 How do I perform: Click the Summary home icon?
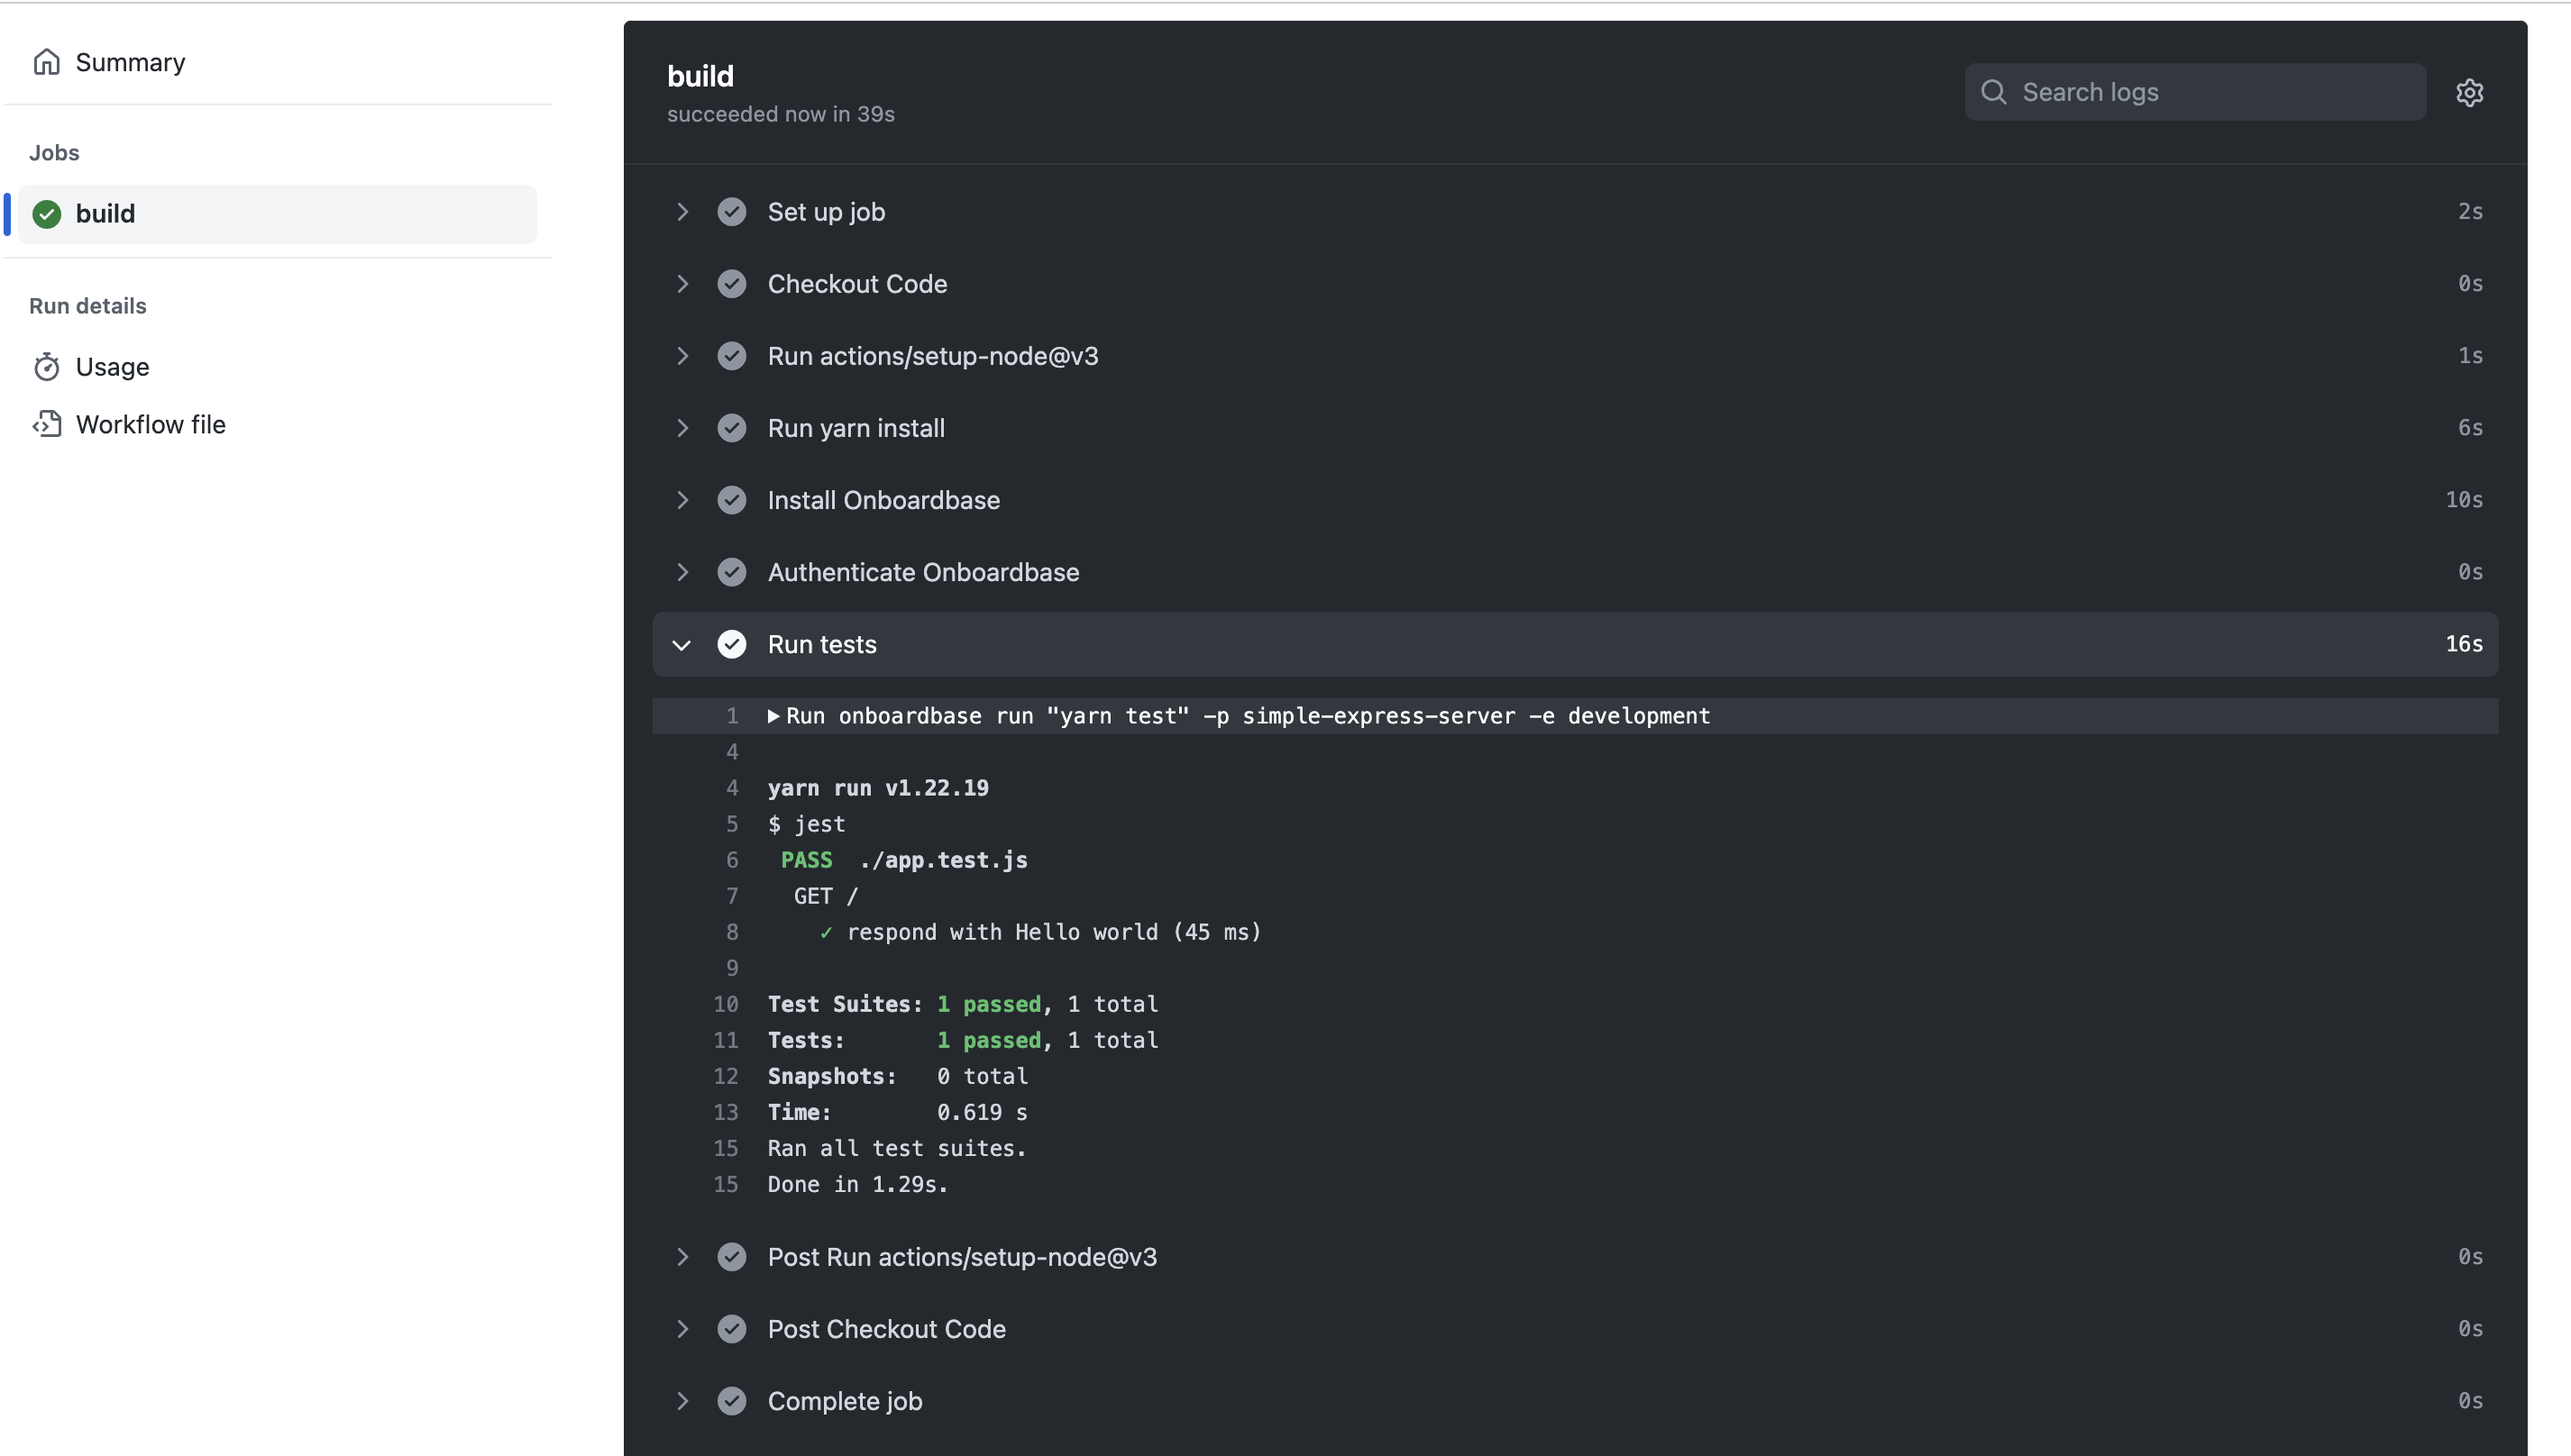point(47,62)
